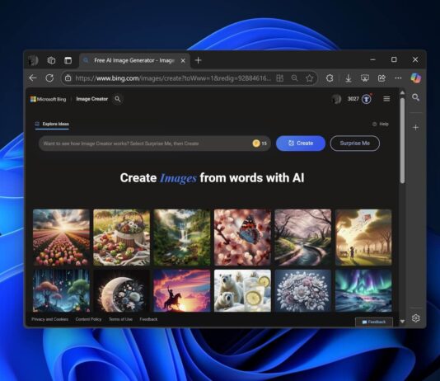The width and height of the screenshot is (440, 381).
Task: Open the kite flying park thumbnail
Action: click(363, 238)
